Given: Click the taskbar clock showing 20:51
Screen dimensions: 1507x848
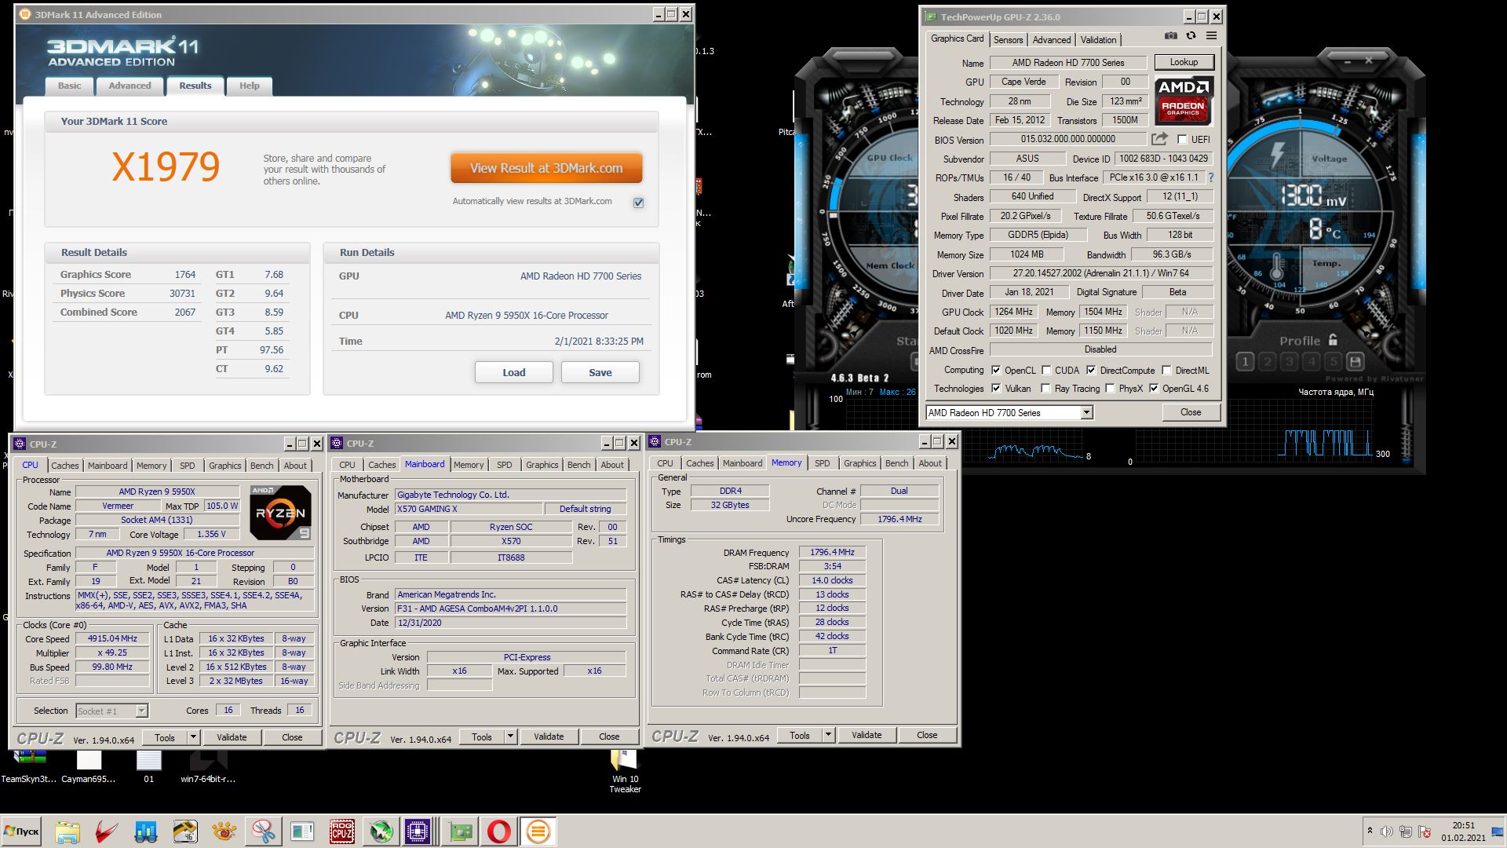Looking at the screenshot, I should pos(1463,832).
